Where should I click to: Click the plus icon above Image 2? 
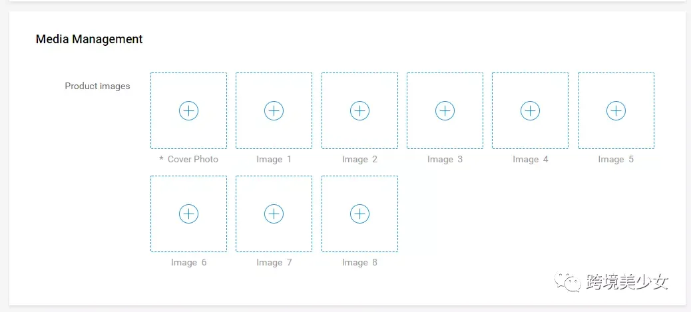point(359,110)
